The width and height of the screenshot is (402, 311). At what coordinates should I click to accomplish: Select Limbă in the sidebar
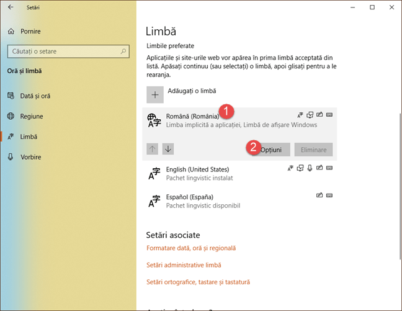[29, 137]
